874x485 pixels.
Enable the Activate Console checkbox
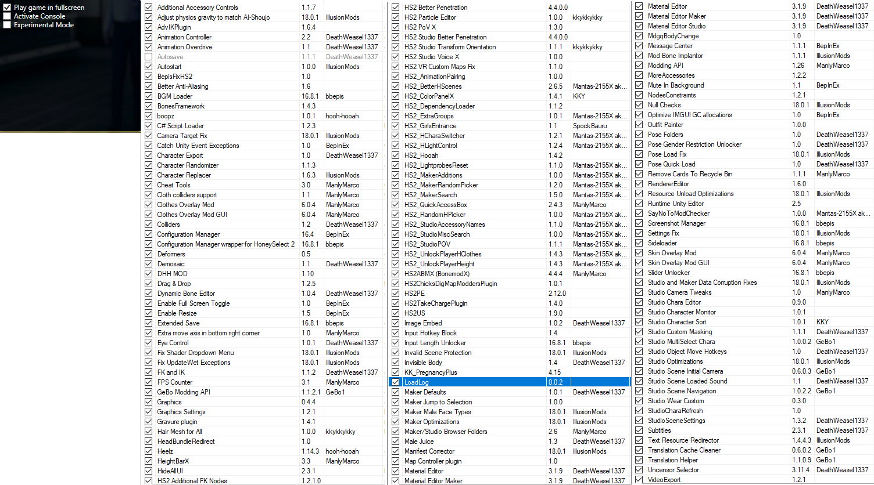click(x=7, y=16)
